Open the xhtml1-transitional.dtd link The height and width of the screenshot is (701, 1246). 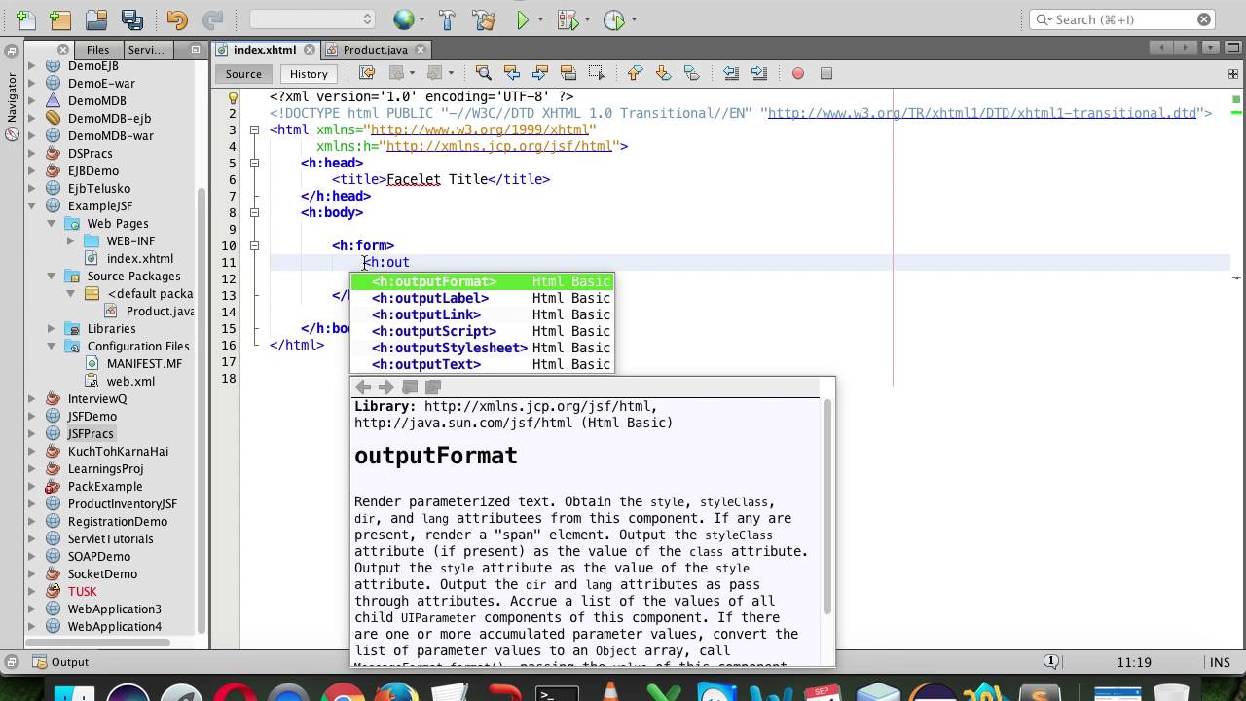tap(982, 113)
